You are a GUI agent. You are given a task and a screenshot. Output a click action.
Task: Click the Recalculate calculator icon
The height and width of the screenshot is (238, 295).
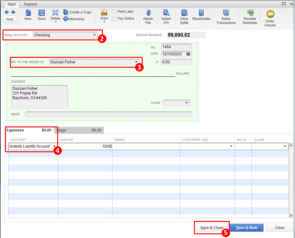(201, 13)
